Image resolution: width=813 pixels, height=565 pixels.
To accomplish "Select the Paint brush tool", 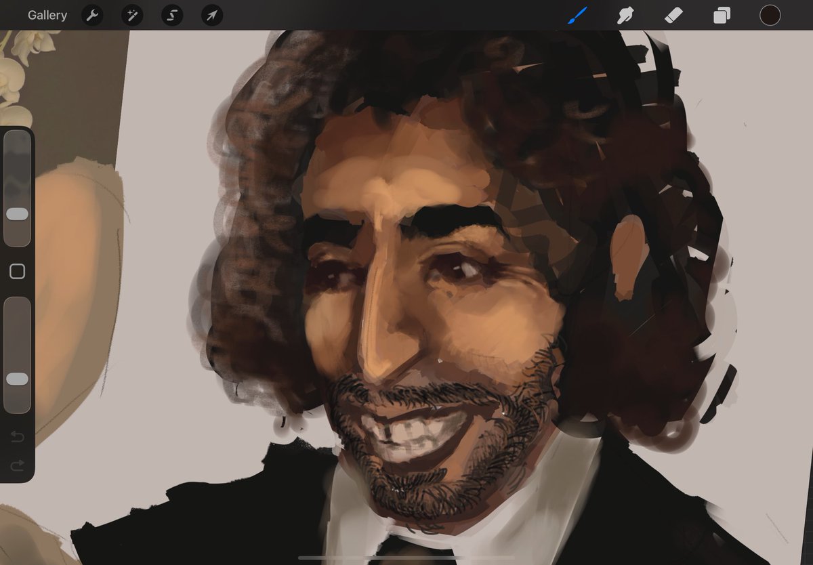I will (x=577, y=15).
